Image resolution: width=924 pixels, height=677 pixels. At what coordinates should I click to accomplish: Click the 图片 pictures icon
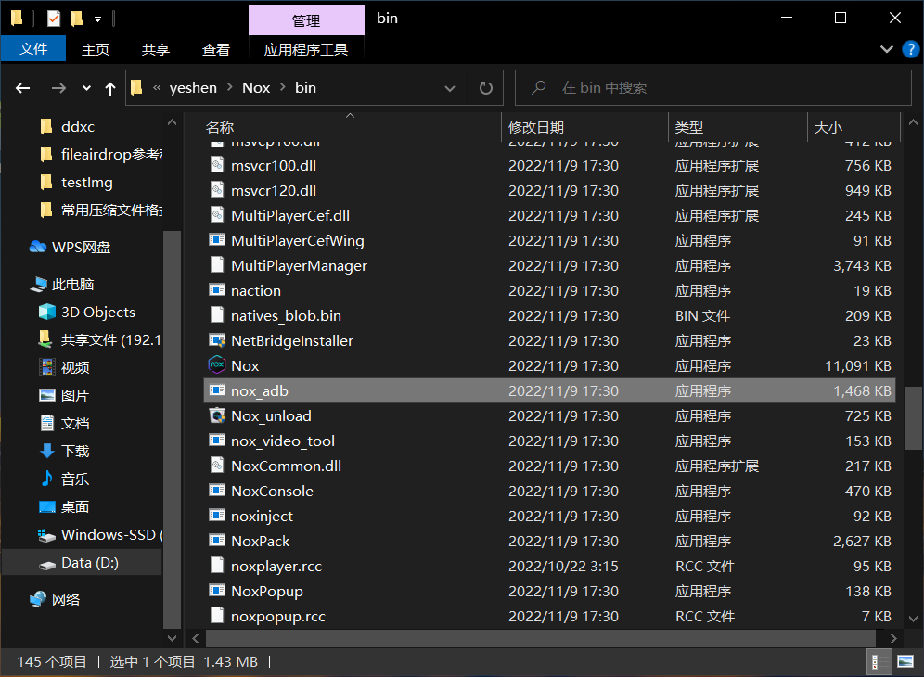(46, 395)
